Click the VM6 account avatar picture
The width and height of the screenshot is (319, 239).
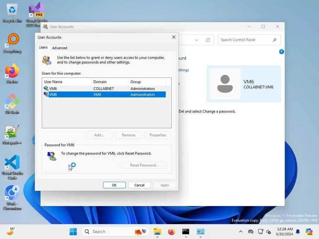click(x=225, y=84)
